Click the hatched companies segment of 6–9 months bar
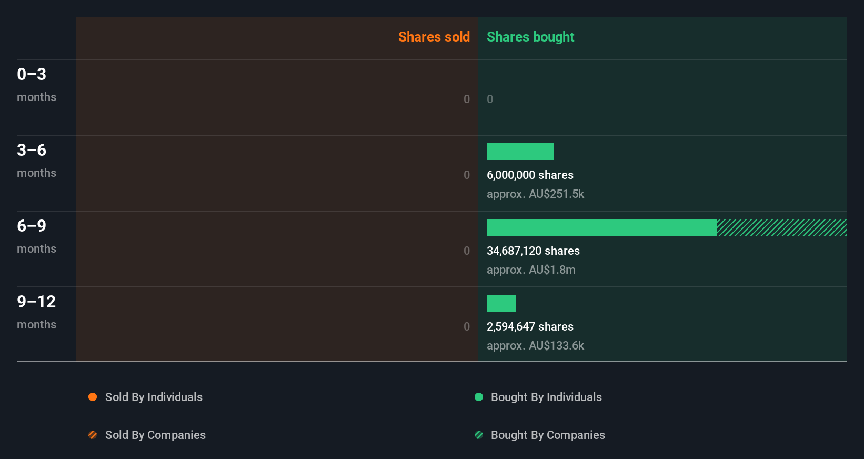The width and height of the screenshot is (864, 459). point(782,227)
